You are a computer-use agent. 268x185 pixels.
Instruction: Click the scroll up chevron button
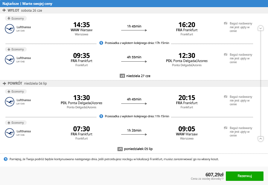[260, 139]
